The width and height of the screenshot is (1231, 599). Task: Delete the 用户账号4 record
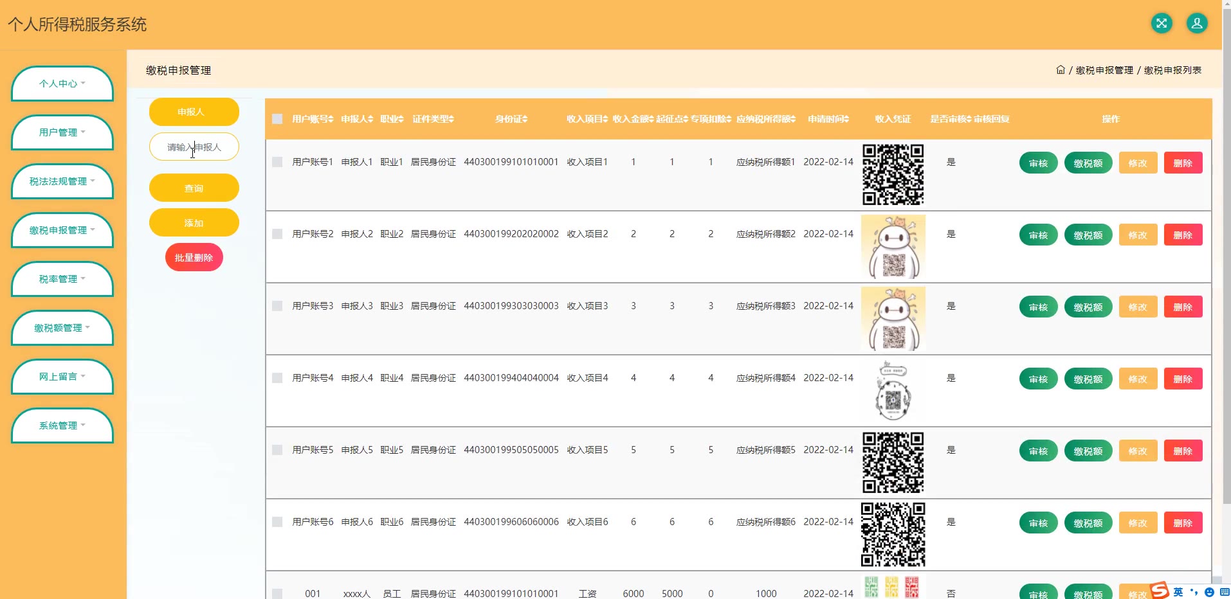[1183, 379]
